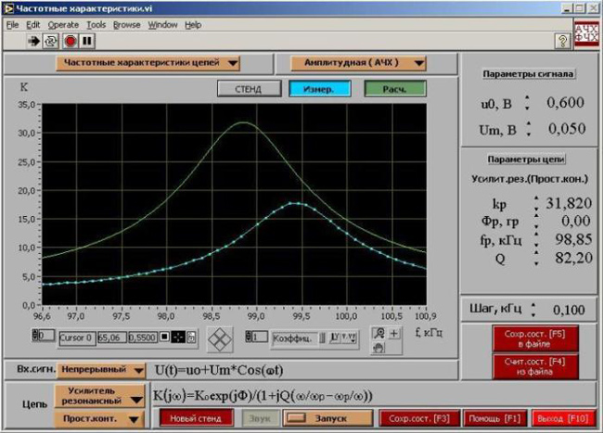Open the Operate menu

tap(63, 25)
